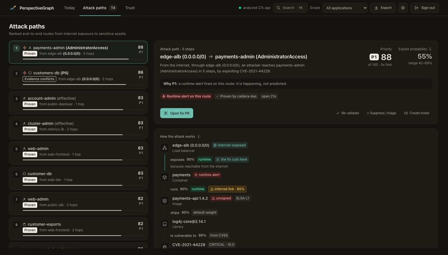Click the Export button
The height and width of the screenshot is (255, 448).
[383, 8]
